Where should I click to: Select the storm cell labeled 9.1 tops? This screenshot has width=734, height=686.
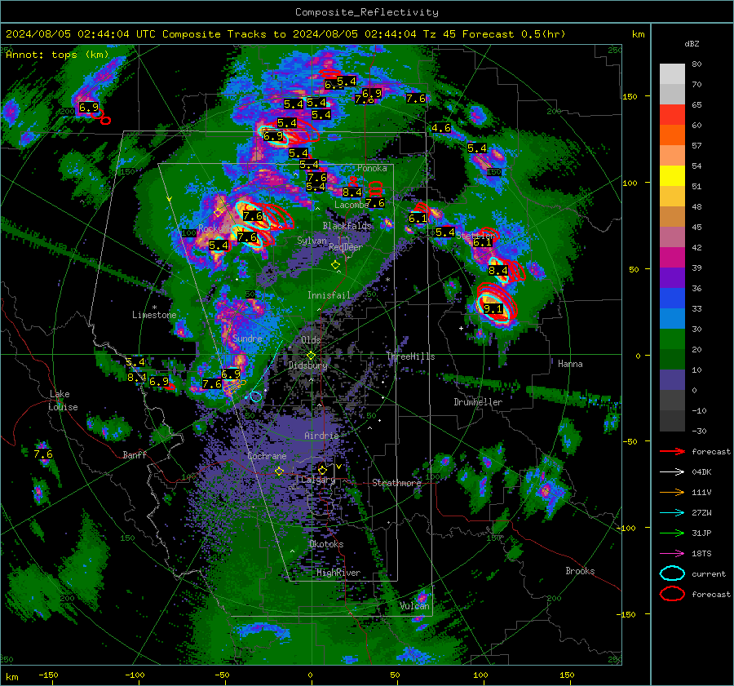[493, 308]
